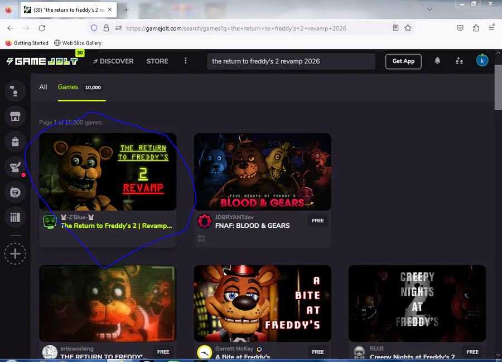
Task: Open the three-dot more menu
Action: coord(185,61)
